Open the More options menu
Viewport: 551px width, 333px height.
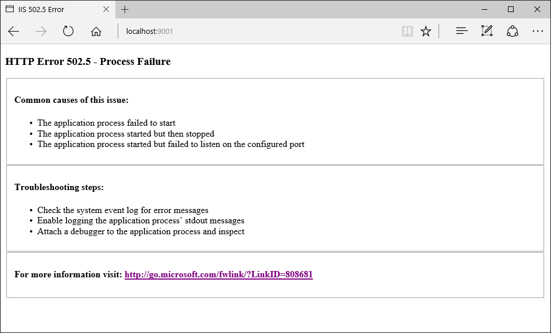click(538, 31)
